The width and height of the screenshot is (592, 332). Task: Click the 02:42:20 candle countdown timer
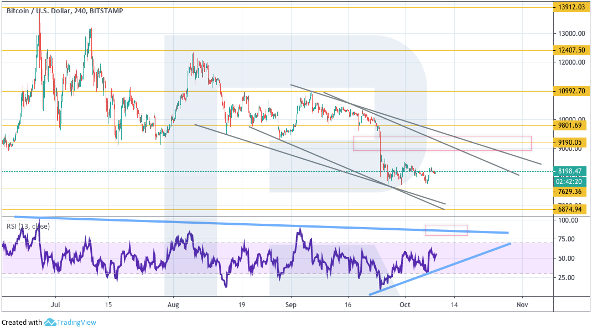[570, 181]
